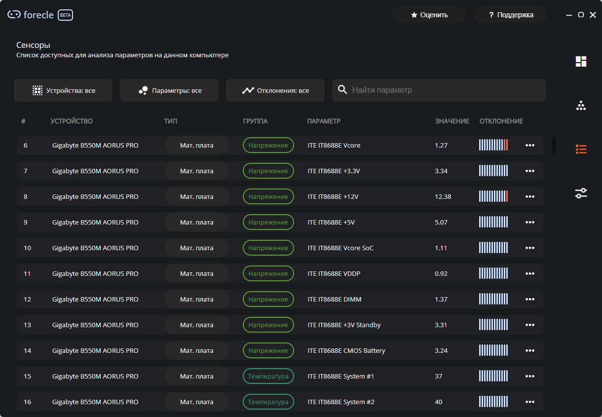
Task: Click row number 15
Action: pyautogui.click(x=27, y=376)
